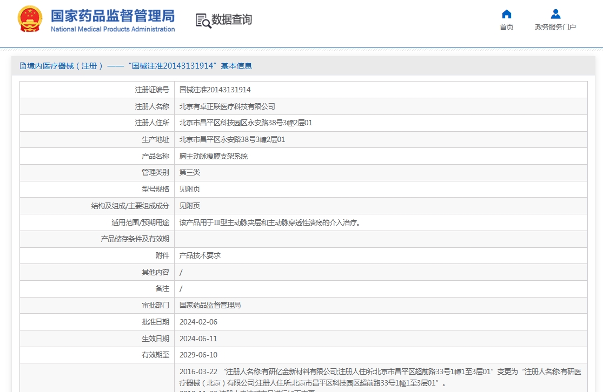Click the 其他内容 field label
The image size is (603, 392).
coord(155,272)
